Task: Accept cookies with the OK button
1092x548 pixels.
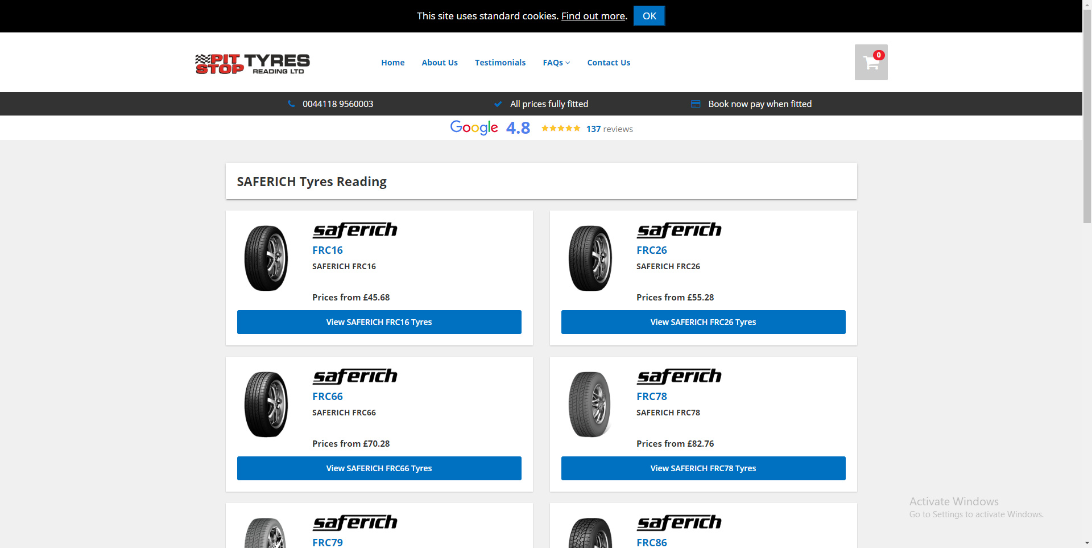Action: click(x=649, y=16)
